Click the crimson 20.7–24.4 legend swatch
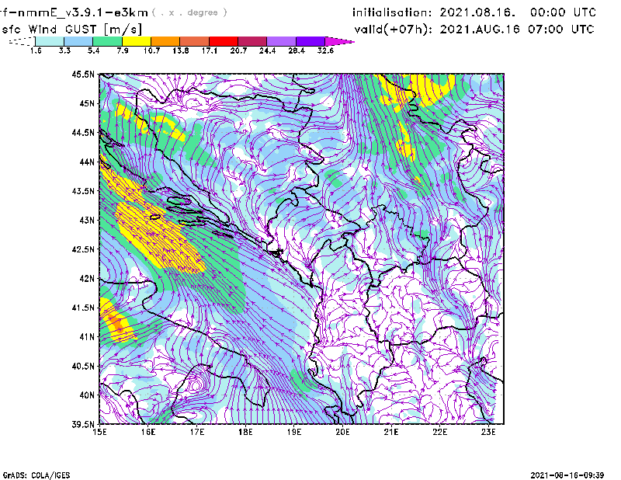The image size is (621, 480). [252, 41]
